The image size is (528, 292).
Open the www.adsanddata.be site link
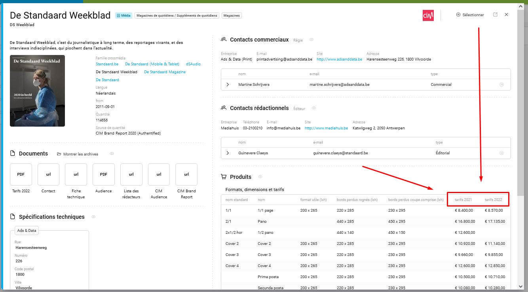[339, 59]
